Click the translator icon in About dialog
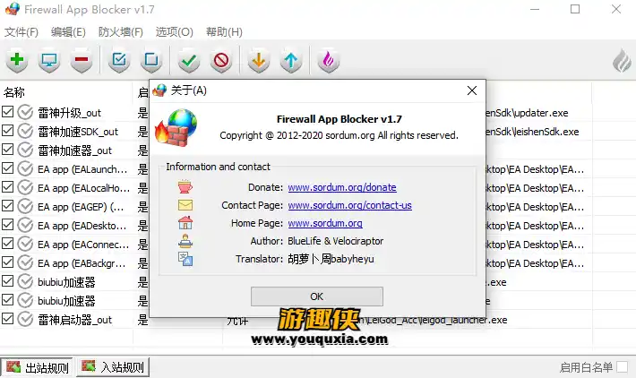The height and width of the screenshot is (378, 636). 185,259
